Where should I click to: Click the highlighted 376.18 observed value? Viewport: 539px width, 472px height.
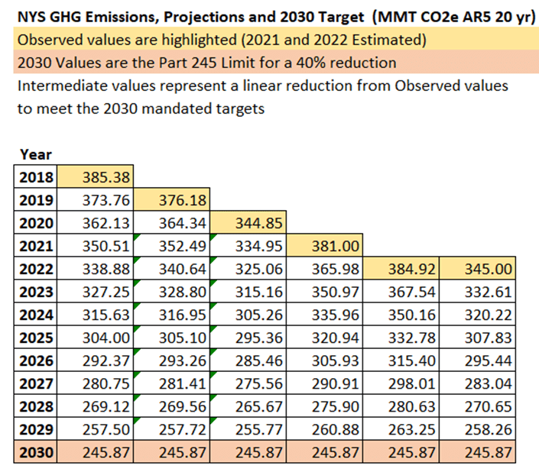tap(171, 201)
